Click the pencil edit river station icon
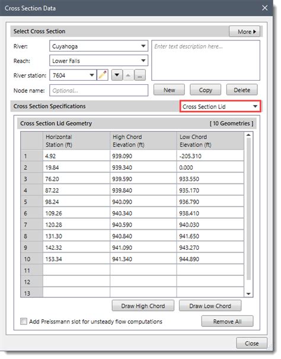The height and width of the screenshot is (359, 281). (x=103, y=75)
